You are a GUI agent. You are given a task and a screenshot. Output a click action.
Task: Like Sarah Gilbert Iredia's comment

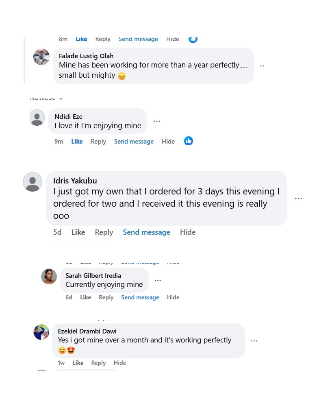point(85,297)
